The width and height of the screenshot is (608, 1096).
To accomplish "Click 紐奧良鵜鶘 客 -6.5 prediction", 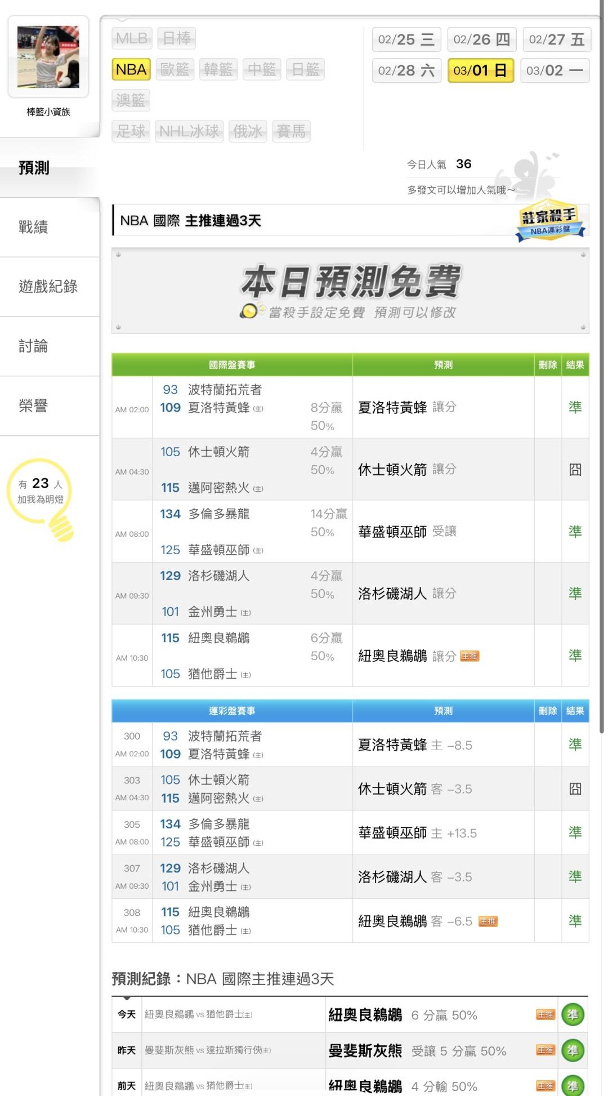I will pos(415,921).
